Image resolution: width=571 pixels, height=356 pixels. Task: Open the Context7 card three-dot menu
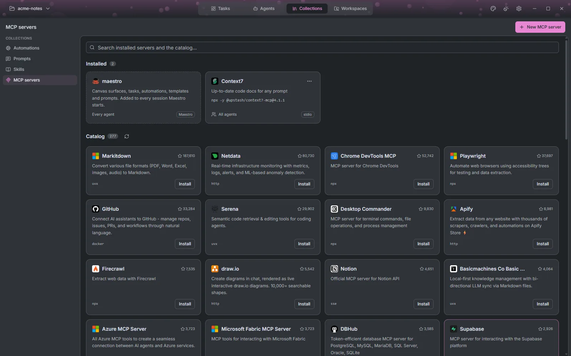(x=309, y=81)
